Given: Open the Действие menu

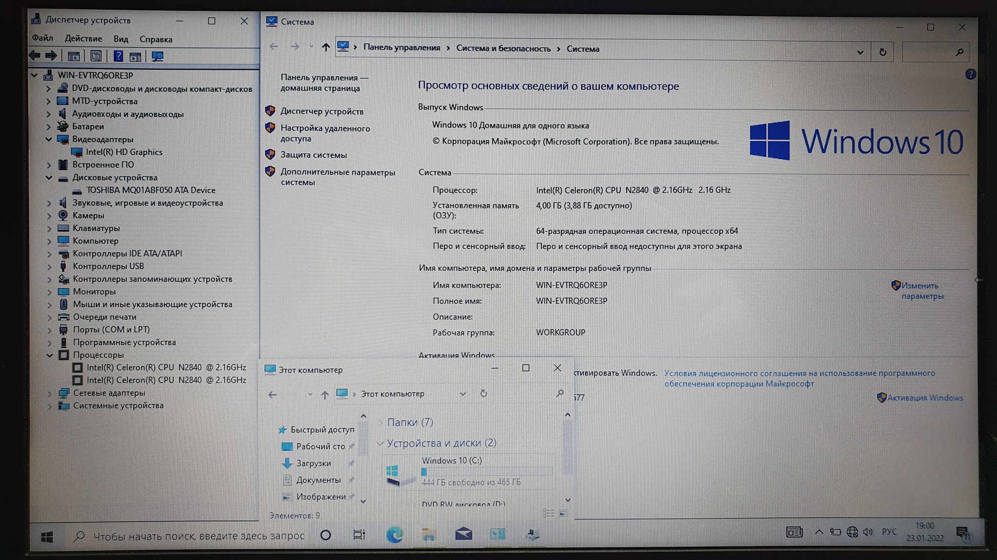Looking at the screenshot, I should (83, 38).
